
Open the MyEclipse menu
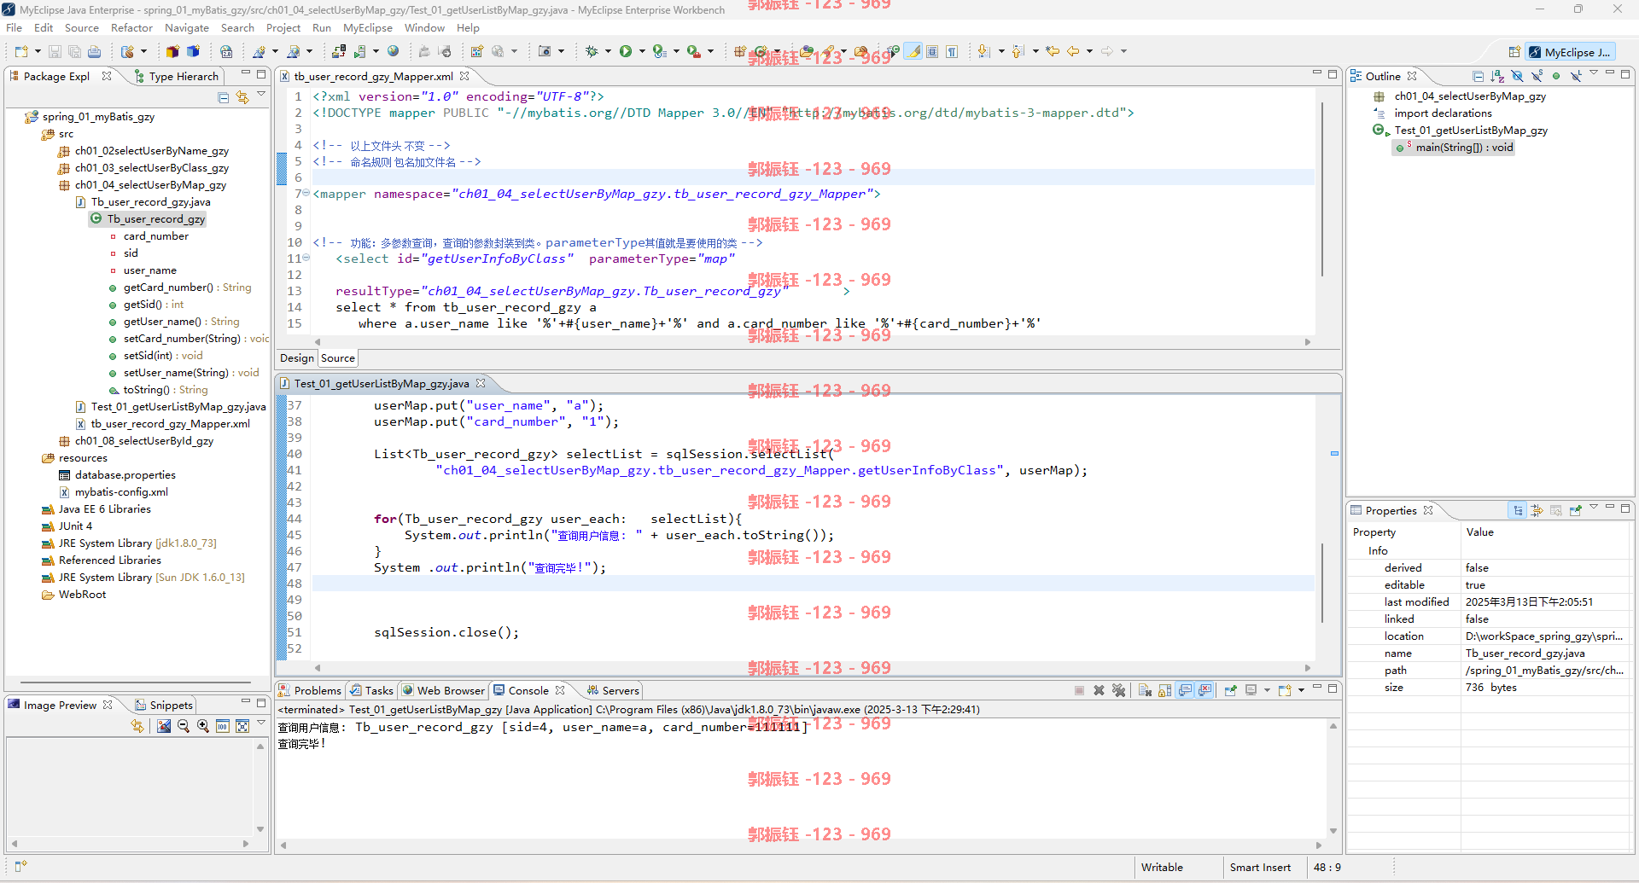pos(368,28)
